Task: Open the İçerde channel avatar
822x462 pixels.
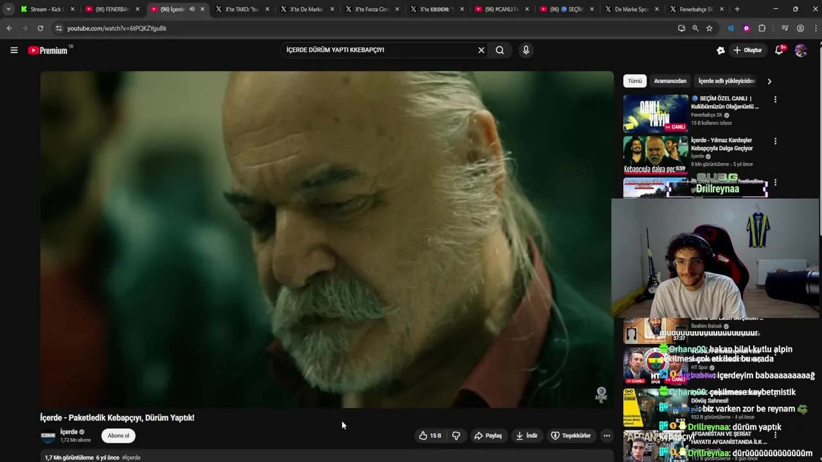Action: (48, 436)
